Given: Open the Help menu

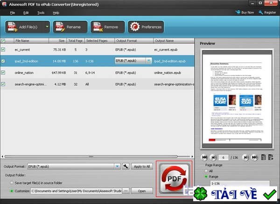Looking at the screenshot, I should coord(56,13).
